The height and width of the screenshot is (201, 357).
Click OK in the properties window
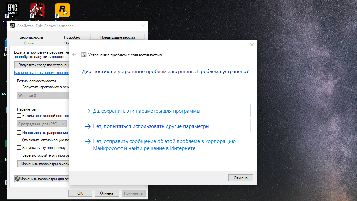pyautogui.click(x=80, y=193)
